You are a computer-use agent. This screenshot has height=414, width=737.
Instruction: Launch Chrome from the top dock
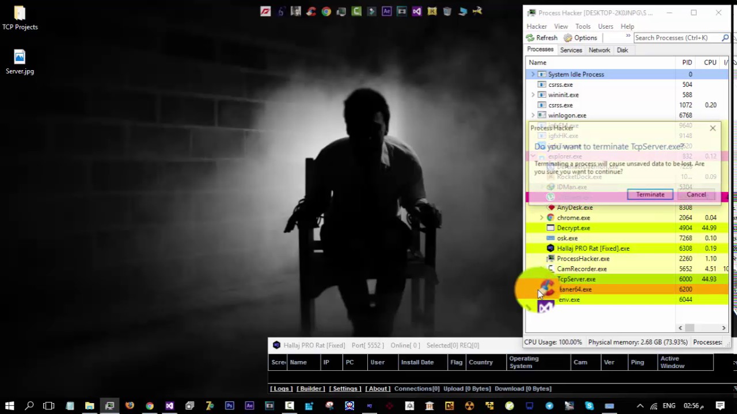(x=326, y=11)
